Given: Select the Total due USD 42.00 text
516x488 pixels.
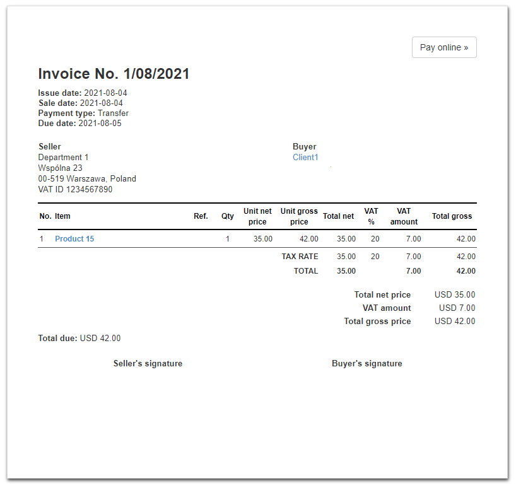Looking at the screenshot, I should [79, 339].
